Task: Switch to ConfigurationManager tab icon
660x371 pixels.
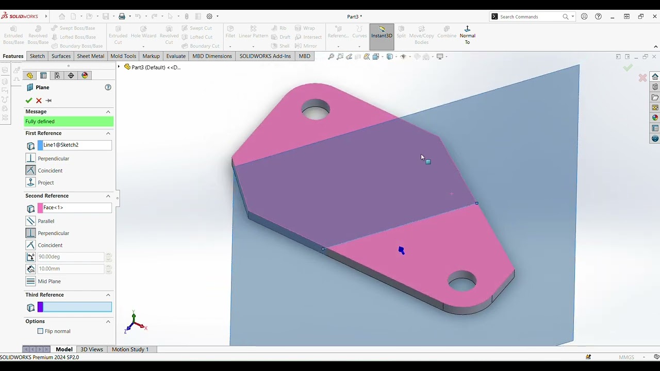Action: [x=57, y=76]
